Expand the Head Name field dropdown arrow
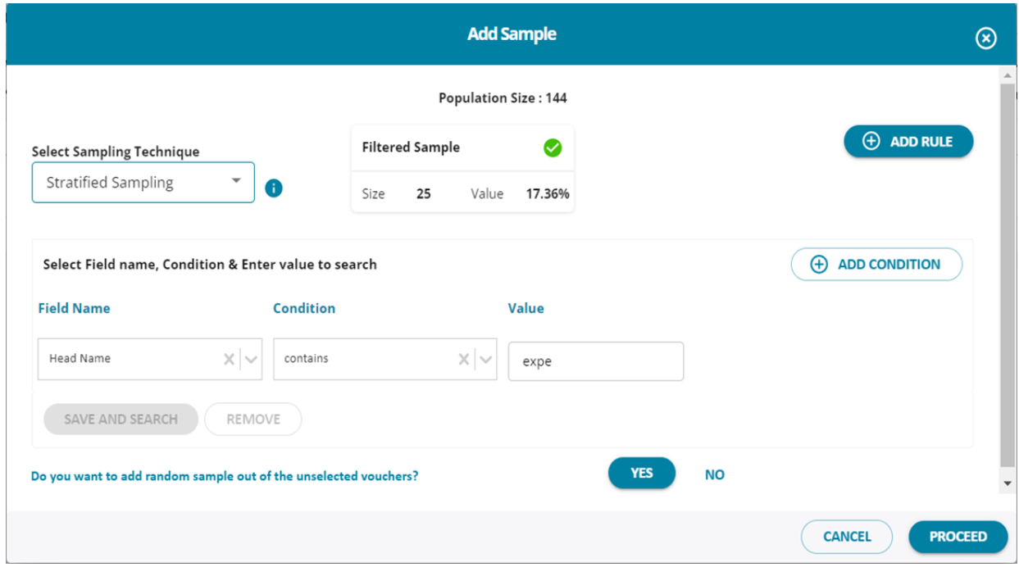Screen dimensions: 1019x567 tap(251, 359)
